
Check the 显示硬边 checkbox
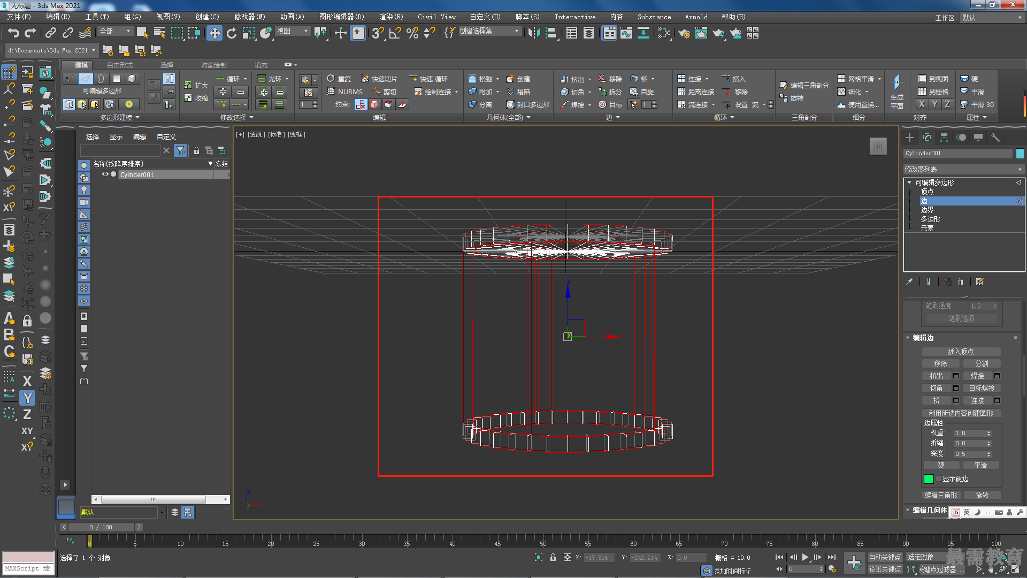(939, 479)
